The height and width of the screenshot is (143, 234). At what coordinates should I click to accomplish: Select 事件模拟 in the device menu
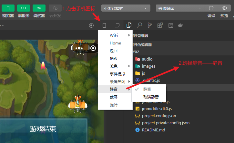click(x=115, y=74)
